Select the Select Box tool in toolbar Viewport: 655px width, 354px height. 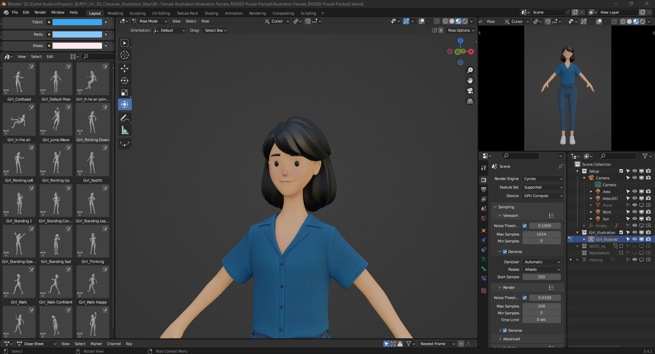(125, 43)
